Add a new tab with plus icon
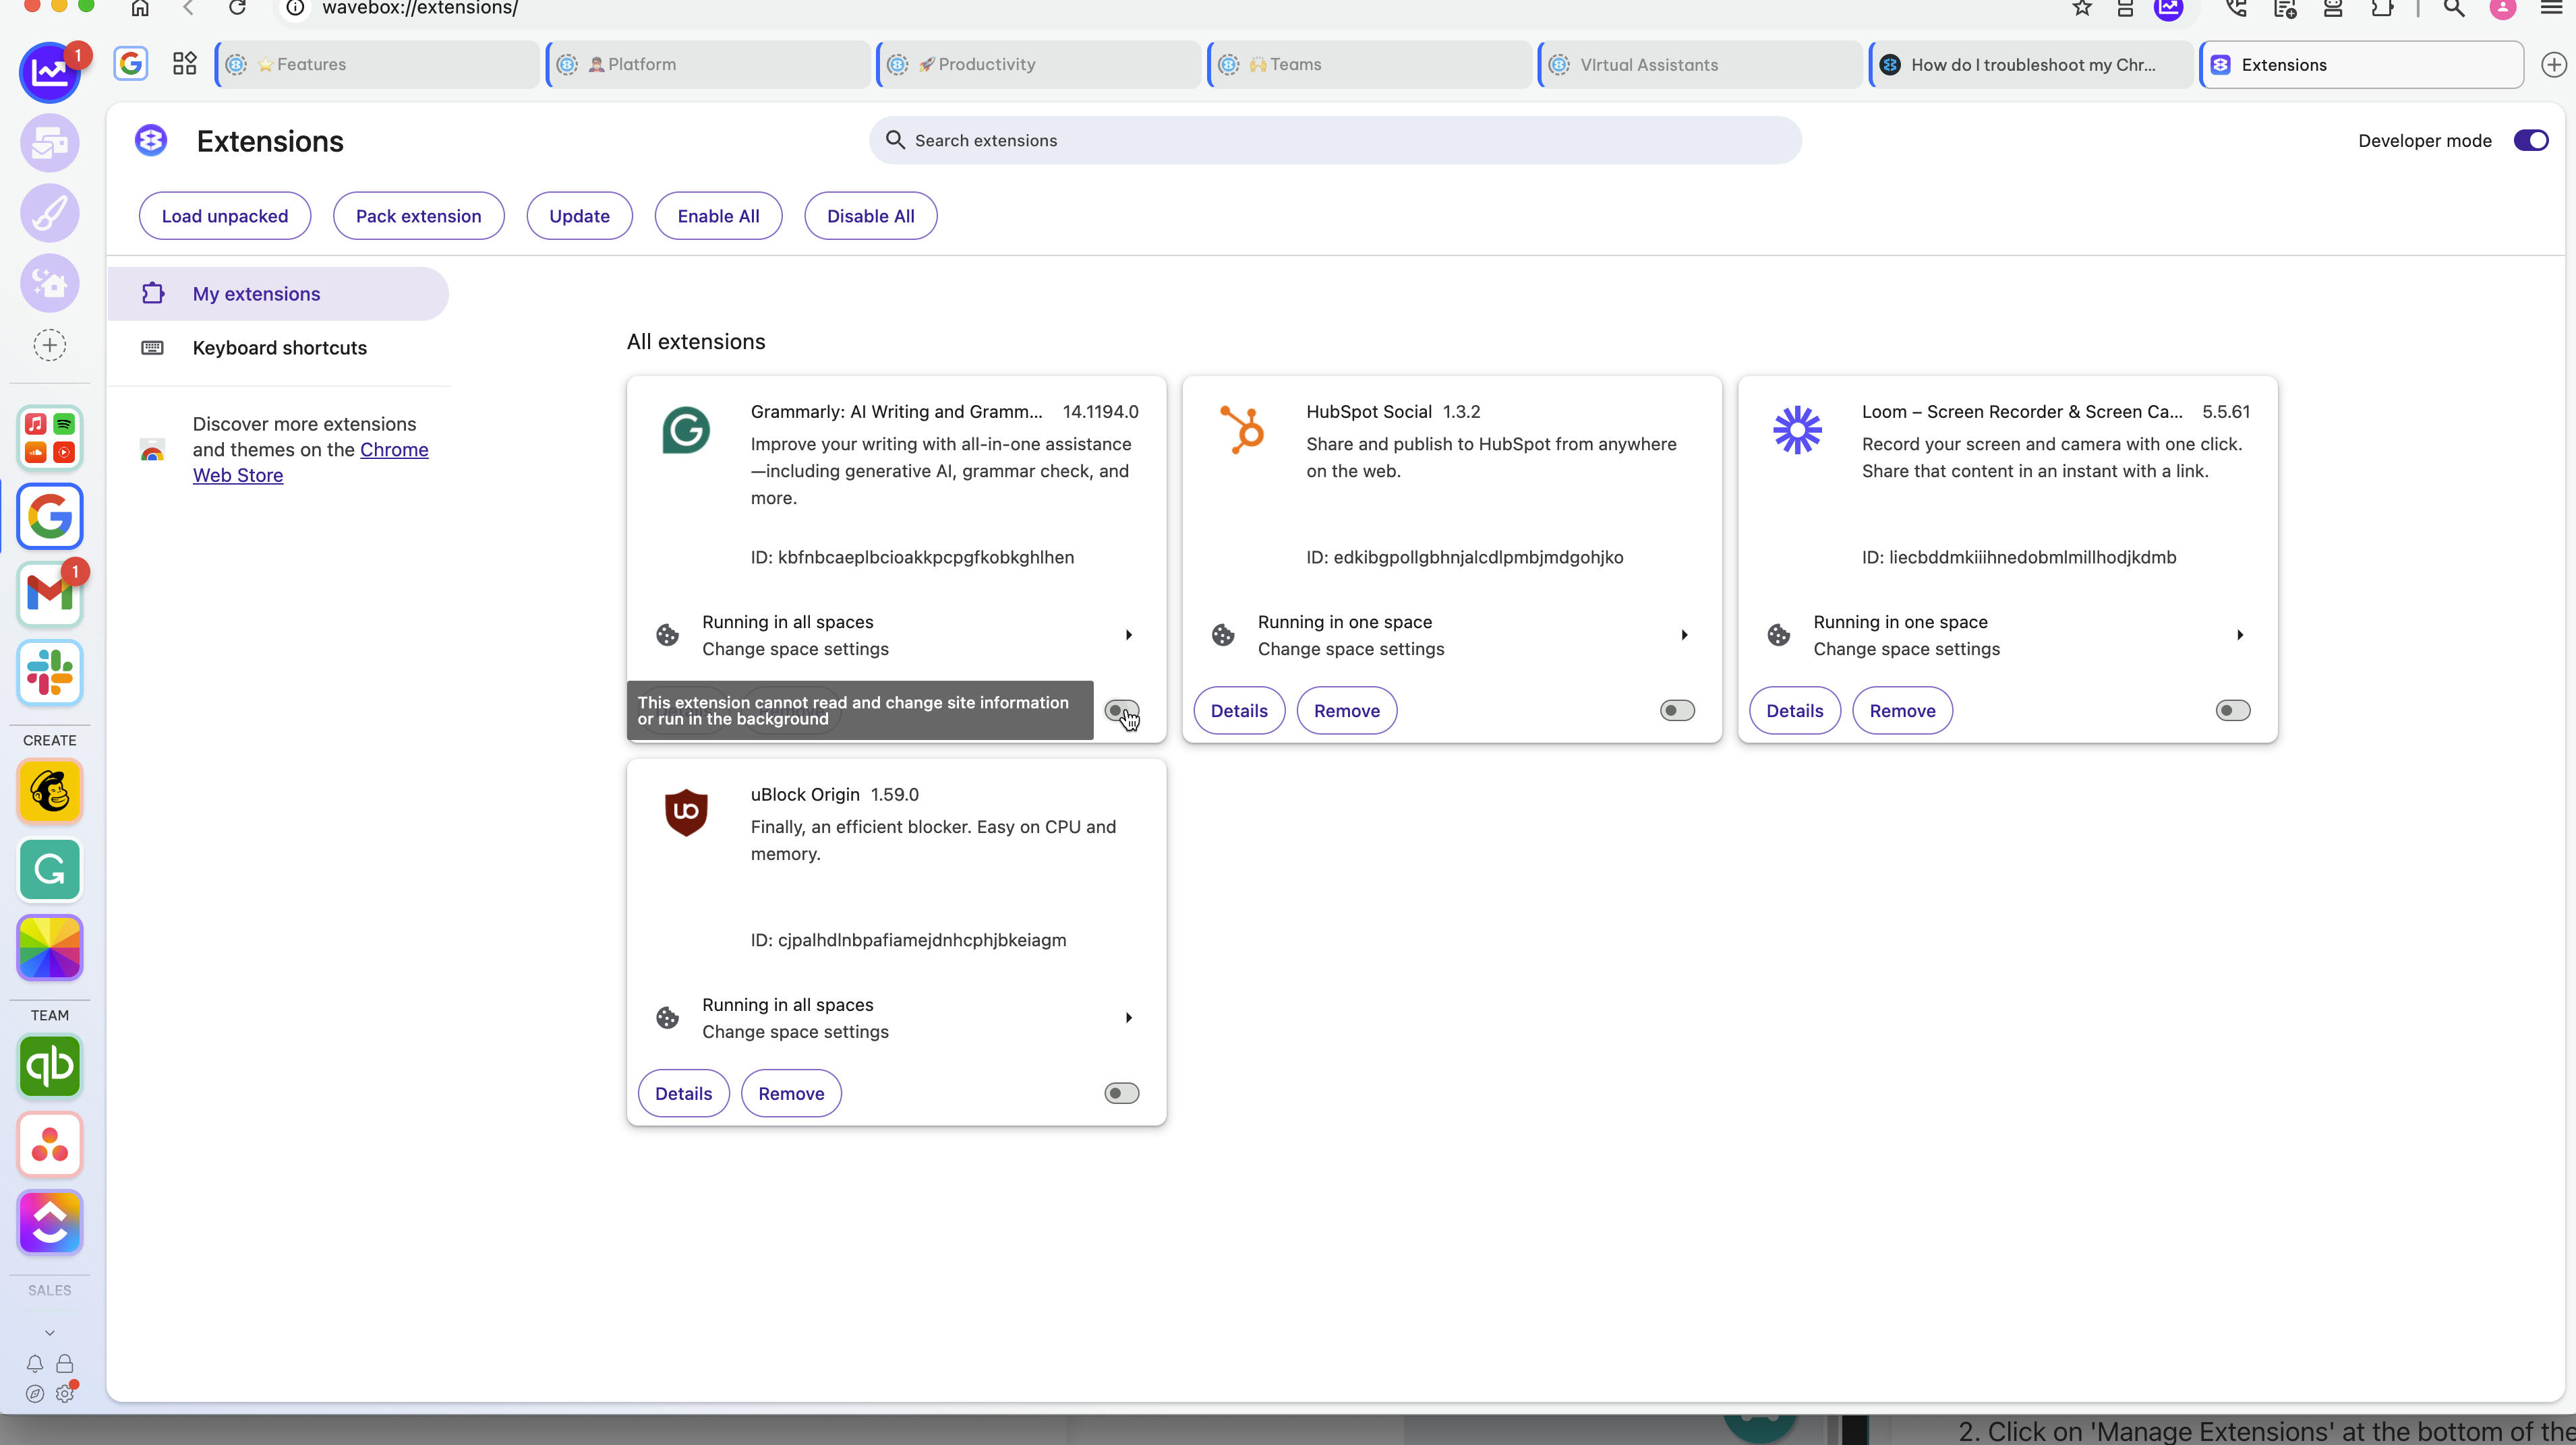 [2553, 64]
